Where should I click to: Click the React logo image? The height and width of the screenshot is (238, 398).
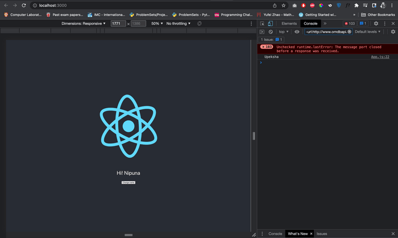coord(128,126)
